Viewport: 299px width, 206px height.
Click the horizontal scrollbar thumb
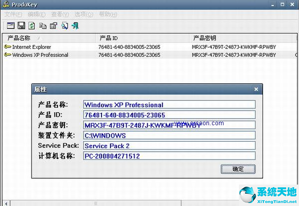point(95,204)
